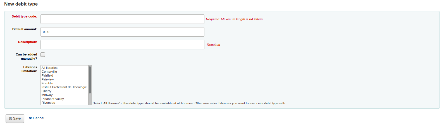Click the libraries list scrollbar
Screen dimensions: 444x124
[90, 80]
